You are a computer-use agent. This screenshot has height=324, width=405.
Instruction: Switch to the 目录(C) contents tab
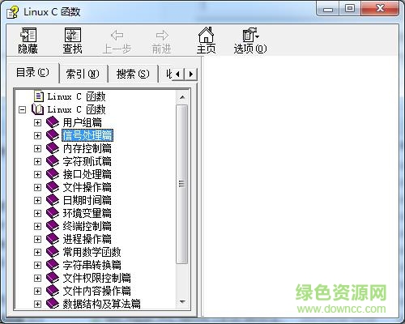pyautogui.click(x=32, y=72)
